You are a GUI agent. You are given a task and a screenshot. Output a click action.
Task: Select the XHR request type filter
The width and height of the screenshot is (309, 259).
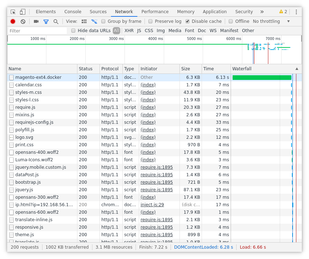[129, 30]
